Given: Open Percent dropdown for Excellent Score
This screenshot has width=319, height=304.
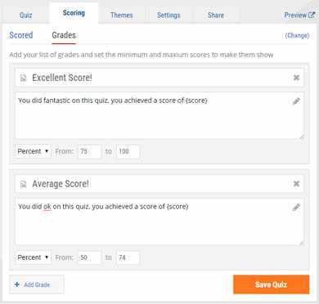Looking at the screenshot, I should (x=33, y=151).
